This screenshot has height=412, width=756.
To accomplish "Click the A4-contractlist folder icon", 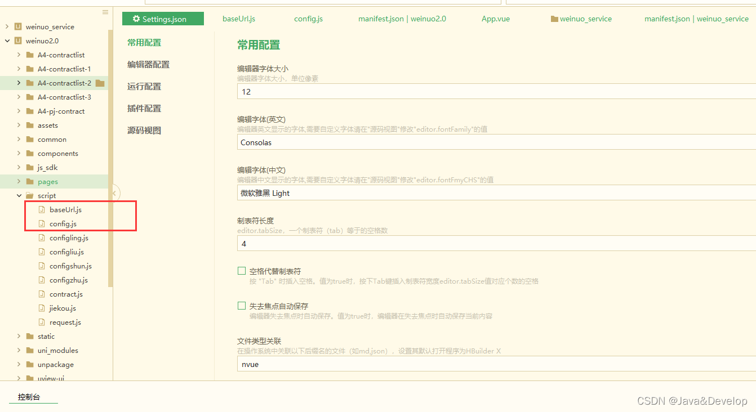I will (x=30, y=55).
